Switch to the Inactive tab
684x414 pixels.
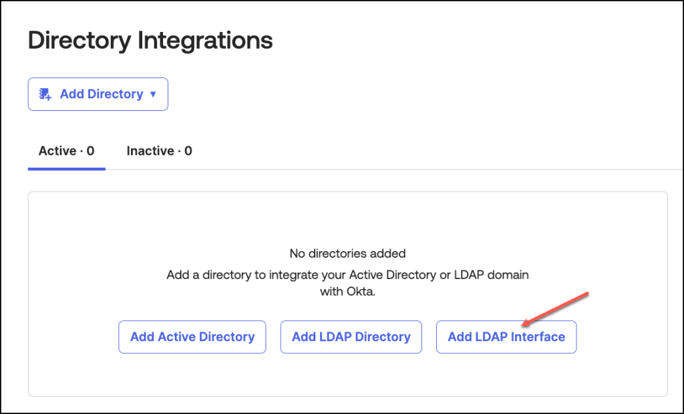[159, 151]
